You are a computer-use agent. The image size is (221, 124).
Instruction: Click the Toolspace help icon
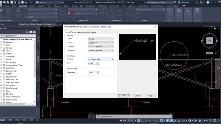click(x=34, y=32)
